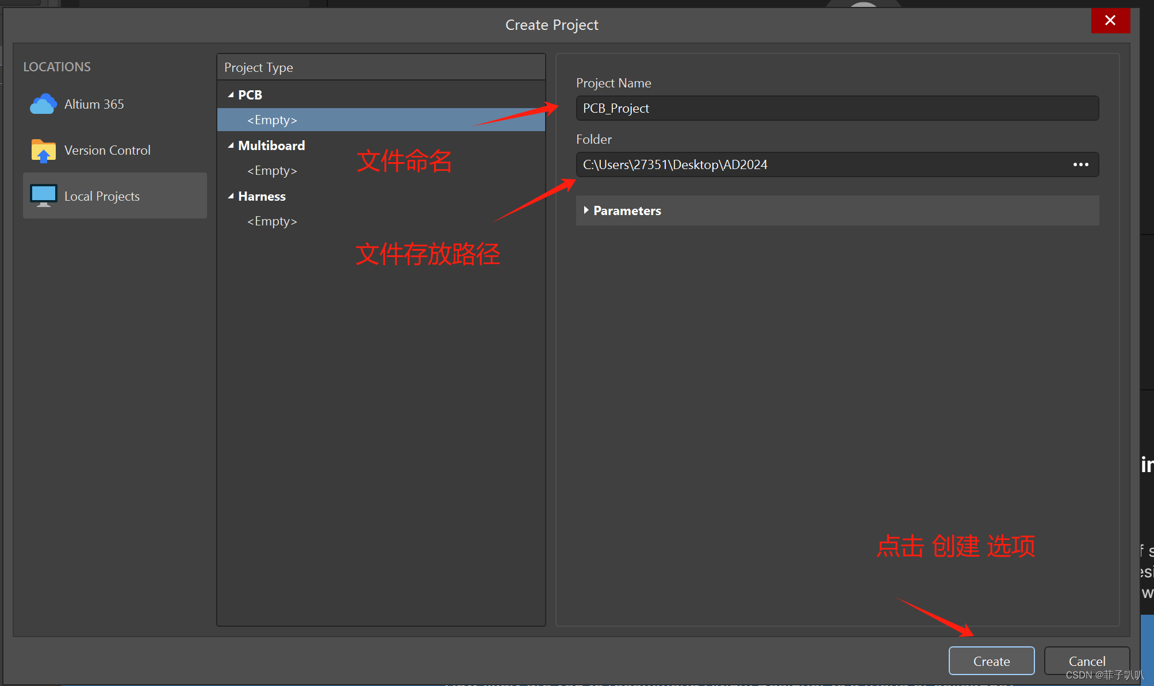The image size is (1154, 686).
Task: Click the Altium 365 cloud icon
Action: pos(43,104)
